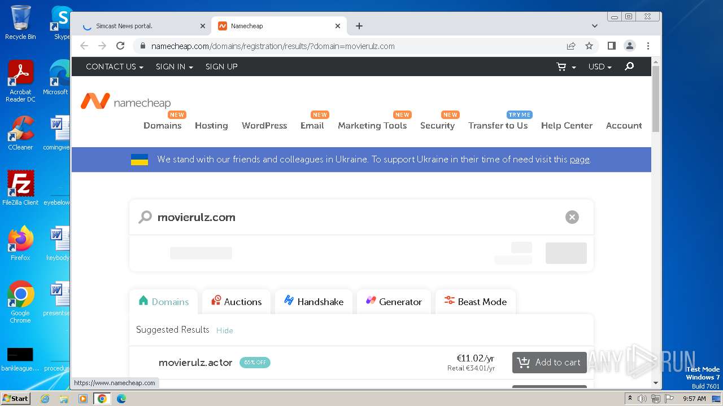Select the Domains results tab
Viewport: 723px width, 406px height.
click(x=163, y=302)
